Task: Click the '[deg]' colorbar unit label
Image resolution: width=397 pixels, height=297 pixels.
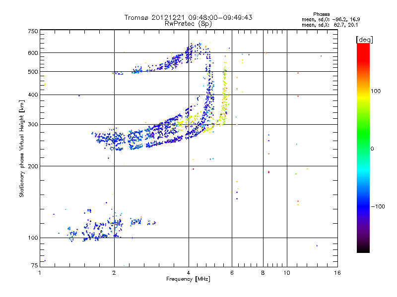Action: click(x=364, y=40)
